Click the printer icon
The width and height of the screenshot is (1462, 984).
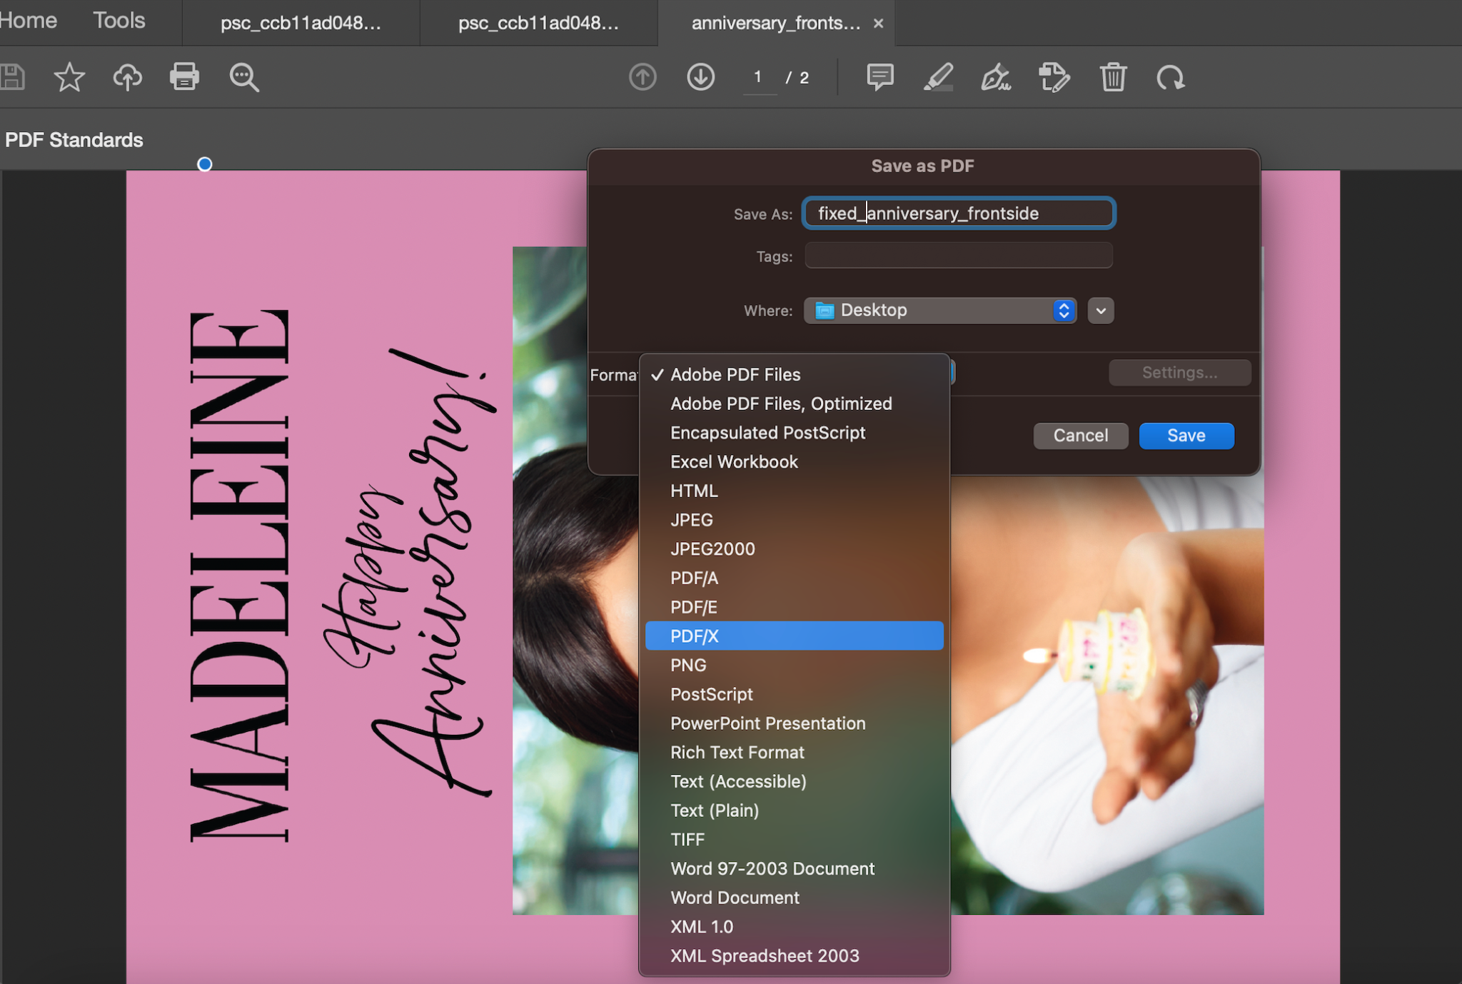tap(184, 76)
